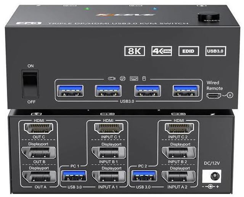Screen dimensions: 244x197
Task: Click the DC polarity symbol below power jack
Action: [x=210, y=187]
